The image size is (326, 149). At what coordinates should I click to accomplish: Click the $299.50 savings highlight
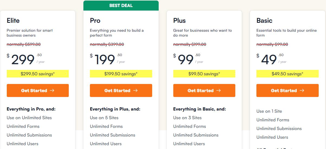[38, 74]
